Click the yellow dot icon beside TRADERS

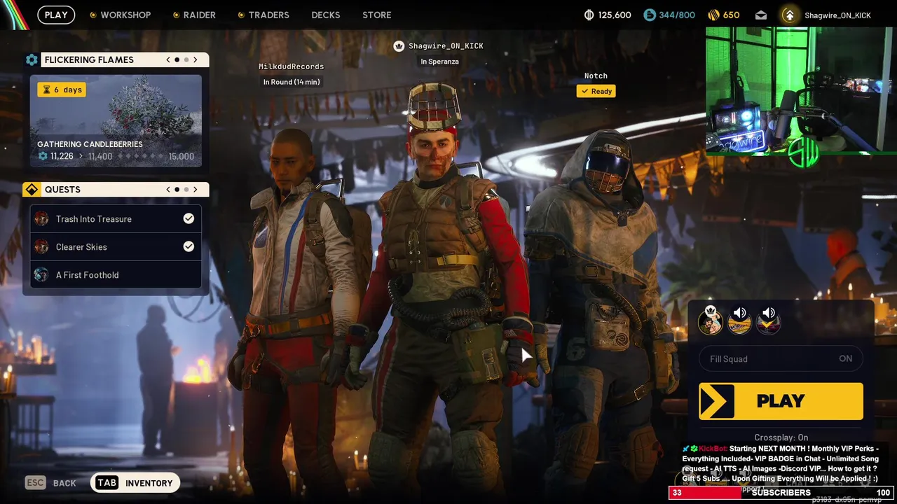point(241,15)
